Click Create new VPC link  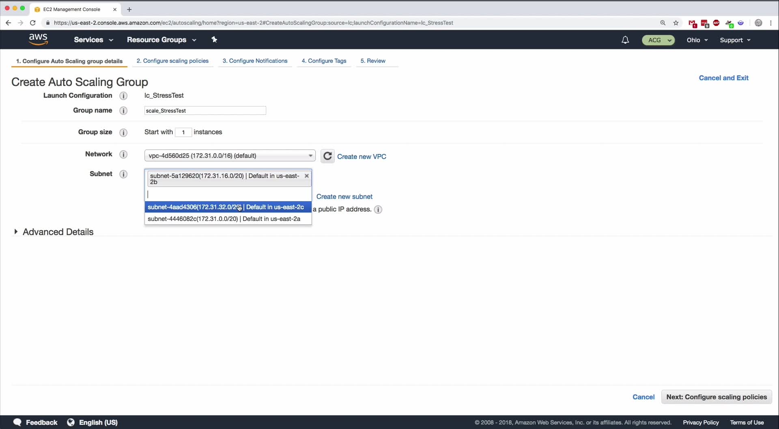pos(362,157)
